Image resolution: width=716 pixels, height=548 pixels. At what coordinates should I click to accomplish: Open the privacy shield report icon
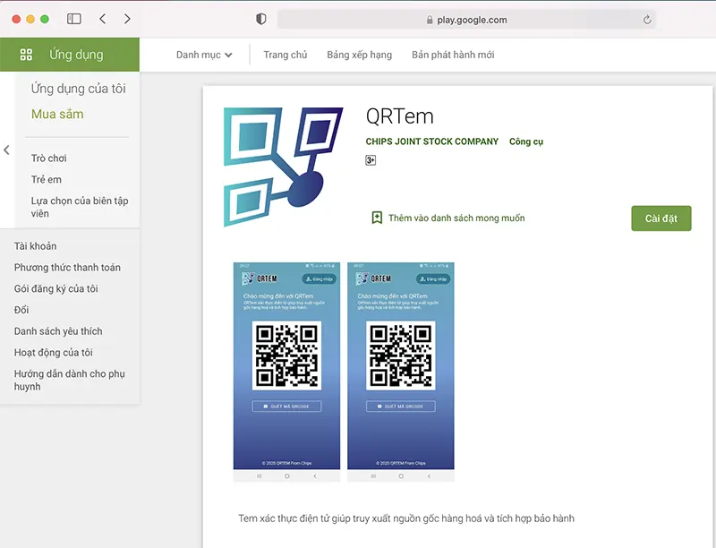point(260,19)
